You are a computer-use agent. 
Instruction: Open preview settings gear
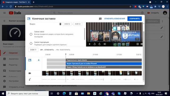[142, 44]
